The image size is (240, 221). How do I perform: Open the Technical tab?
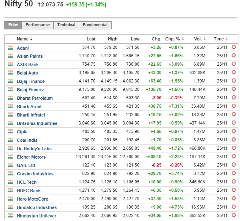[x=66, y=25]
